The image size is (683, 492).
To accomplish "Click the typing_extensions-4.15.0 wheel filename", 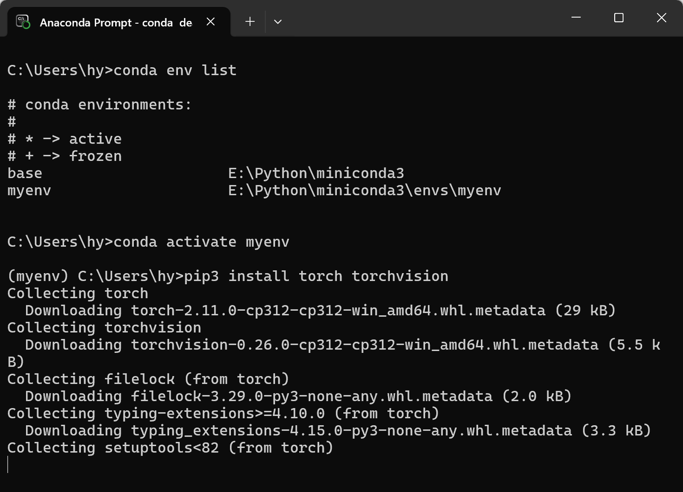I will (351, 430).
